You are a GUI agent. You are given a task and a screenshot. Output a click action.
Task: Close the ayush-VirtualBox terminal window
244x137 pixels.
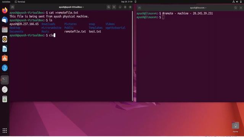point(130,7)
